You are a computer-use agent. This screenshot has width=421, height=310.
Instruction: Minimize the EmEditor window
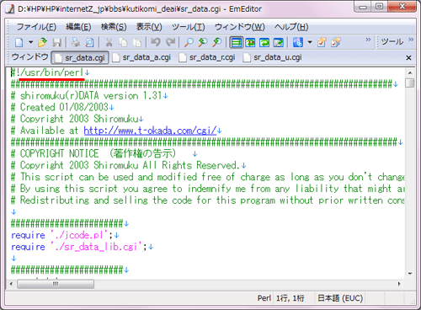(363, 7)
